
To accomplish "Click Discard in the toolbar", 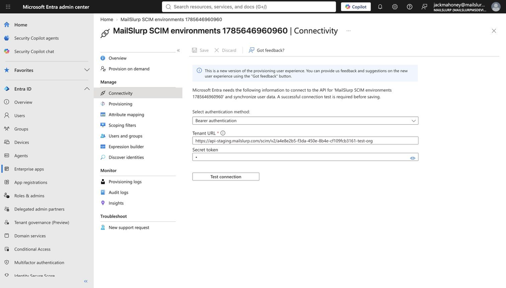I will click(x=225, y=50).
